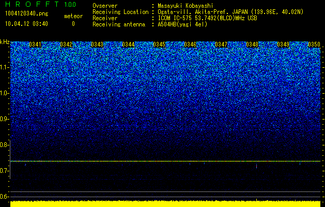
Task: Click the kHz axis unit label
Action: [x=5, y=42]
